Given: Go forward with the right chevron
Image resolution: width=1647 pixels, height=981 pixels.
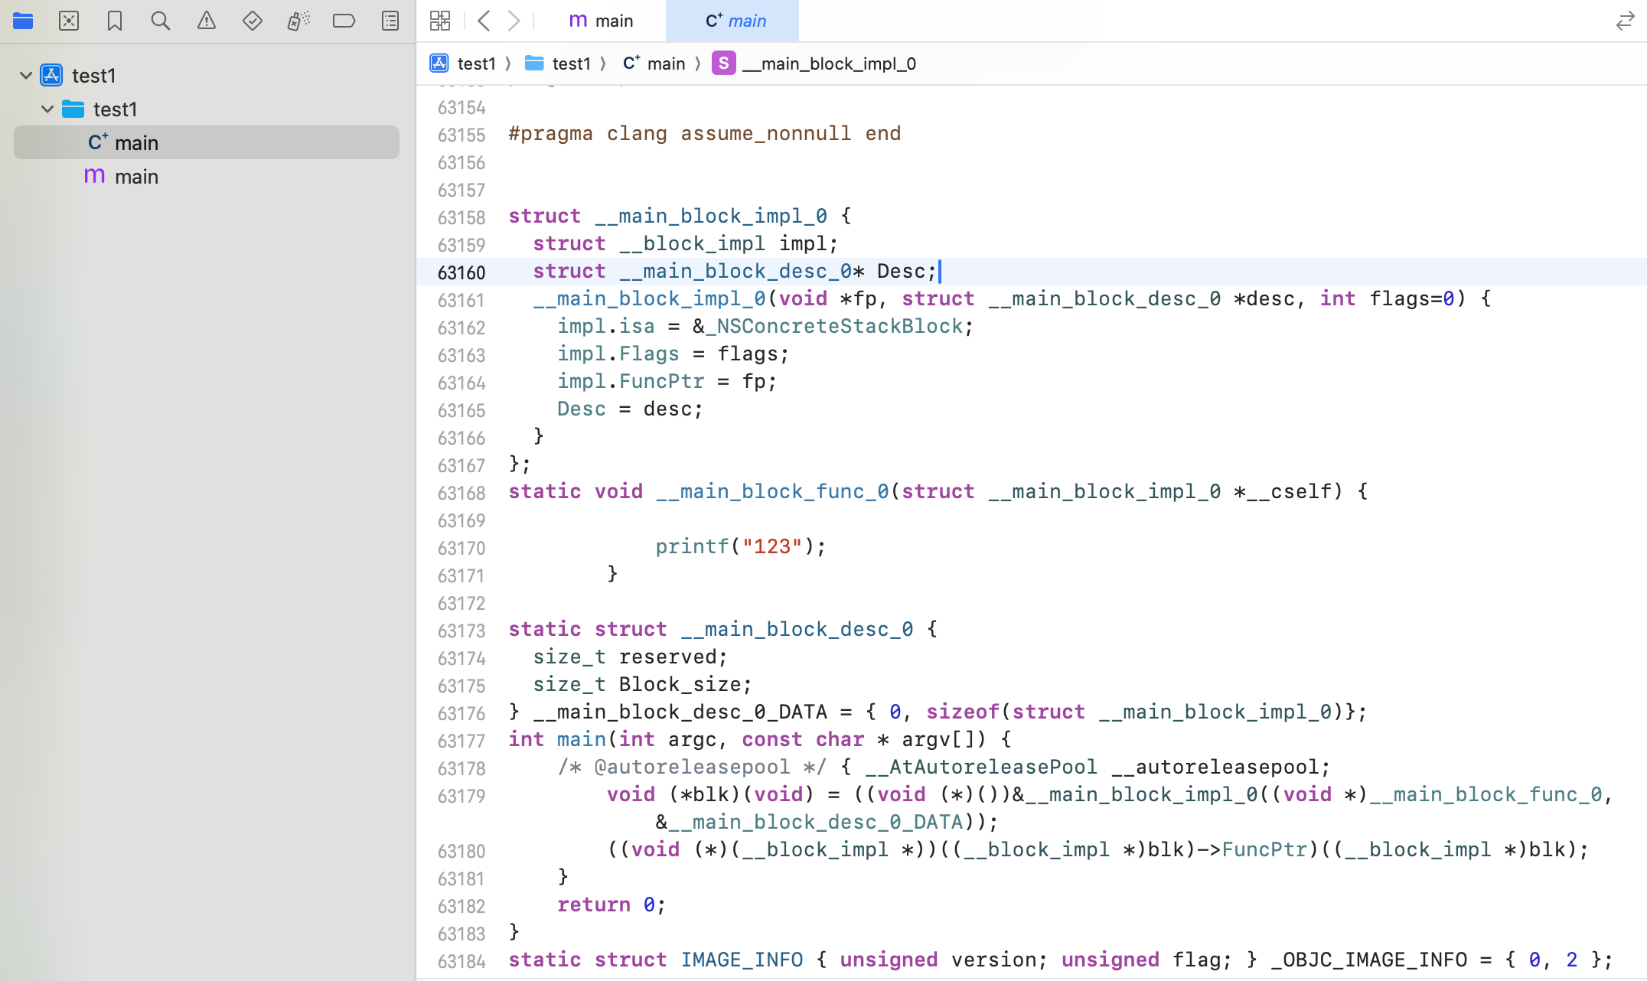Looking at the screenshot, I should [514, 21].
